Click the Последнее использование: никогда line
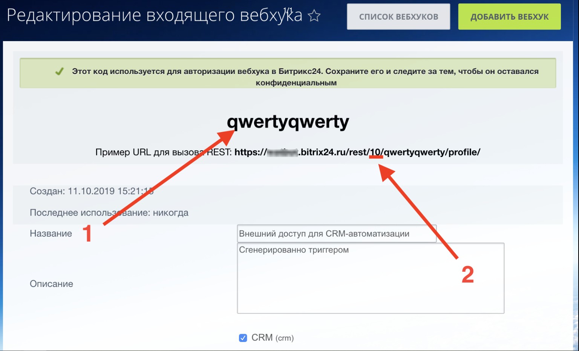Screen dimensions: 579x351 click(109, 213)
